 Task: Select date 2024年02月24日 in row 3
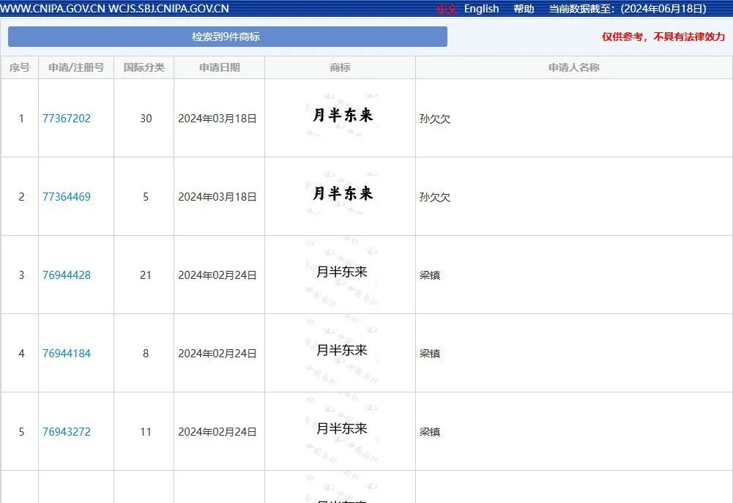(217, 275)
